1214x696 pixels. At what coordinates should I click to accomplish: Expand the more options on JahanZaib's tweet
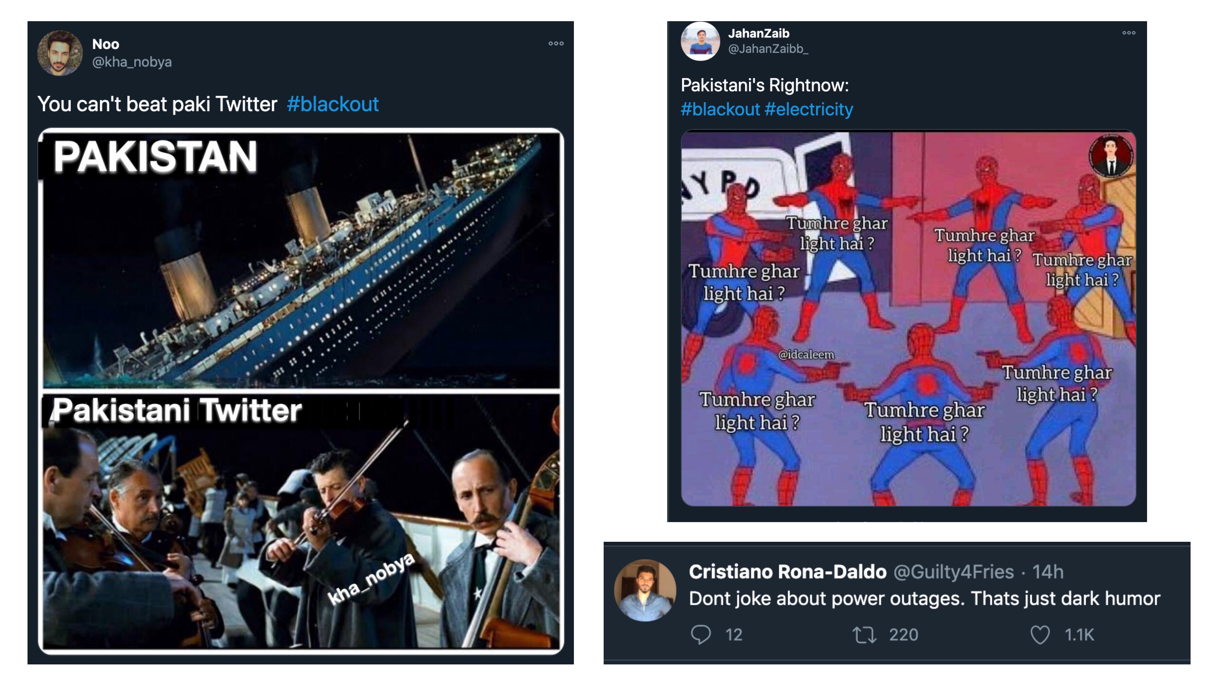pos(1128,33)
